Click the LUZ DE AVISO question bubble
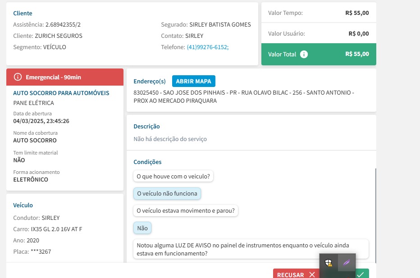 point(251,249)
